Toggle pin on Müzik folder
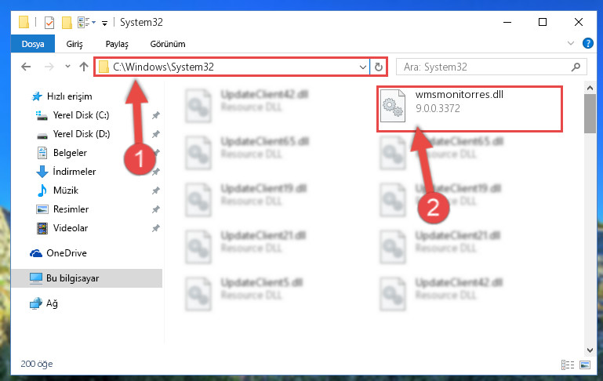This screenshot has width=603, height=381. click(156, 190)
